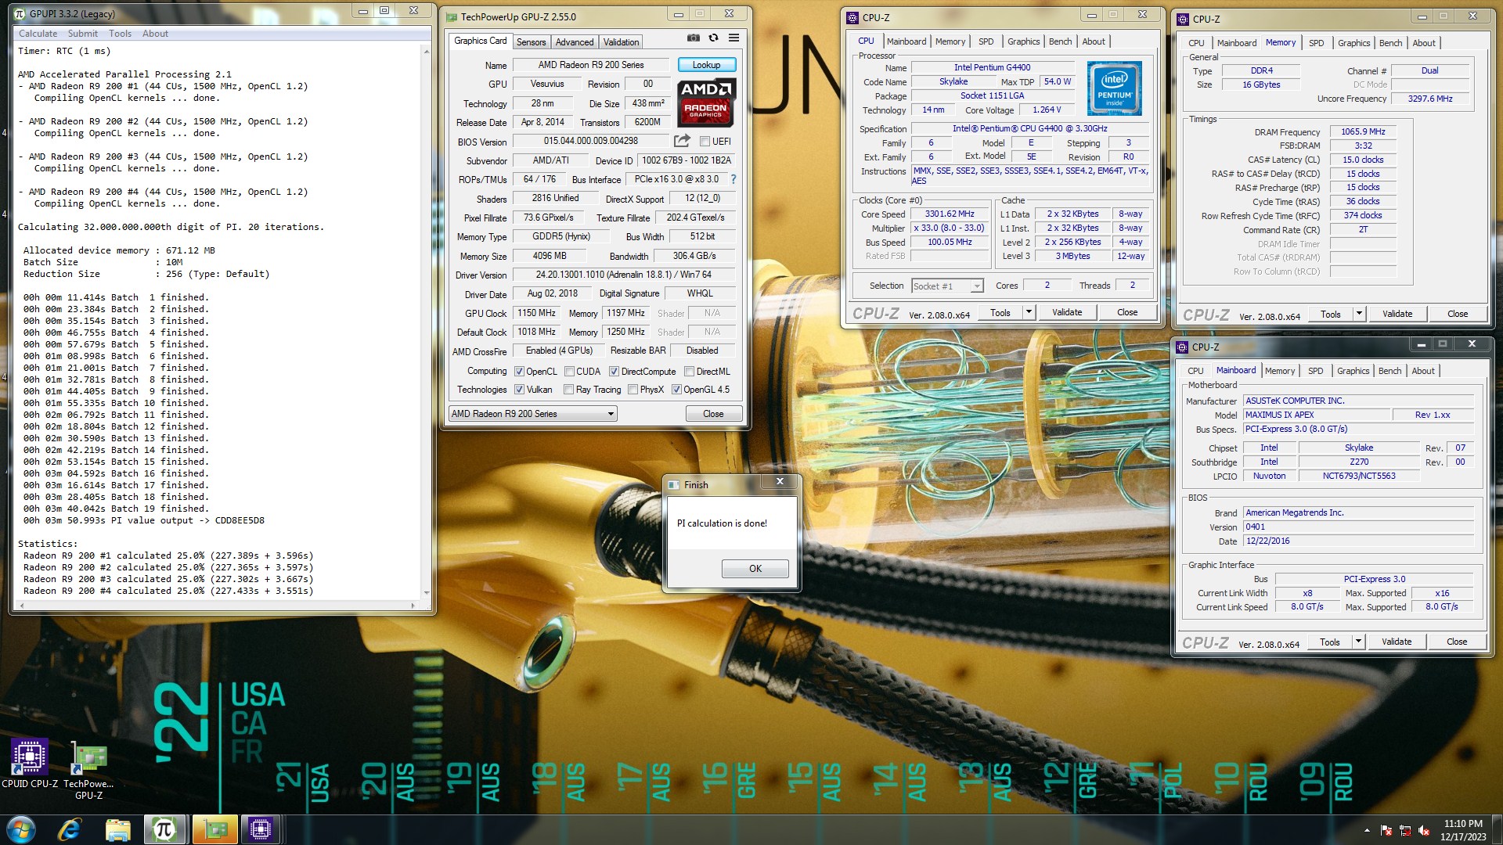Viewport: 1503px width, 845px height.
Task: Click the GPUPI horizontal scrollbar right arrow
Action: [413, 606]
